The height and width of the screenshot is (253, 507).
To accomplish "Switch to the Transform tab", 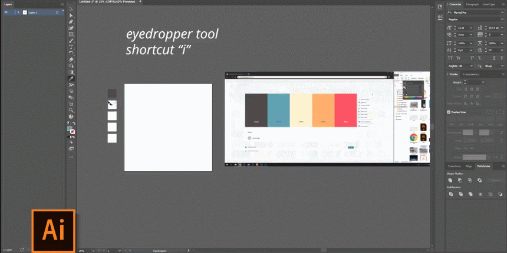I will coord(454,166).
